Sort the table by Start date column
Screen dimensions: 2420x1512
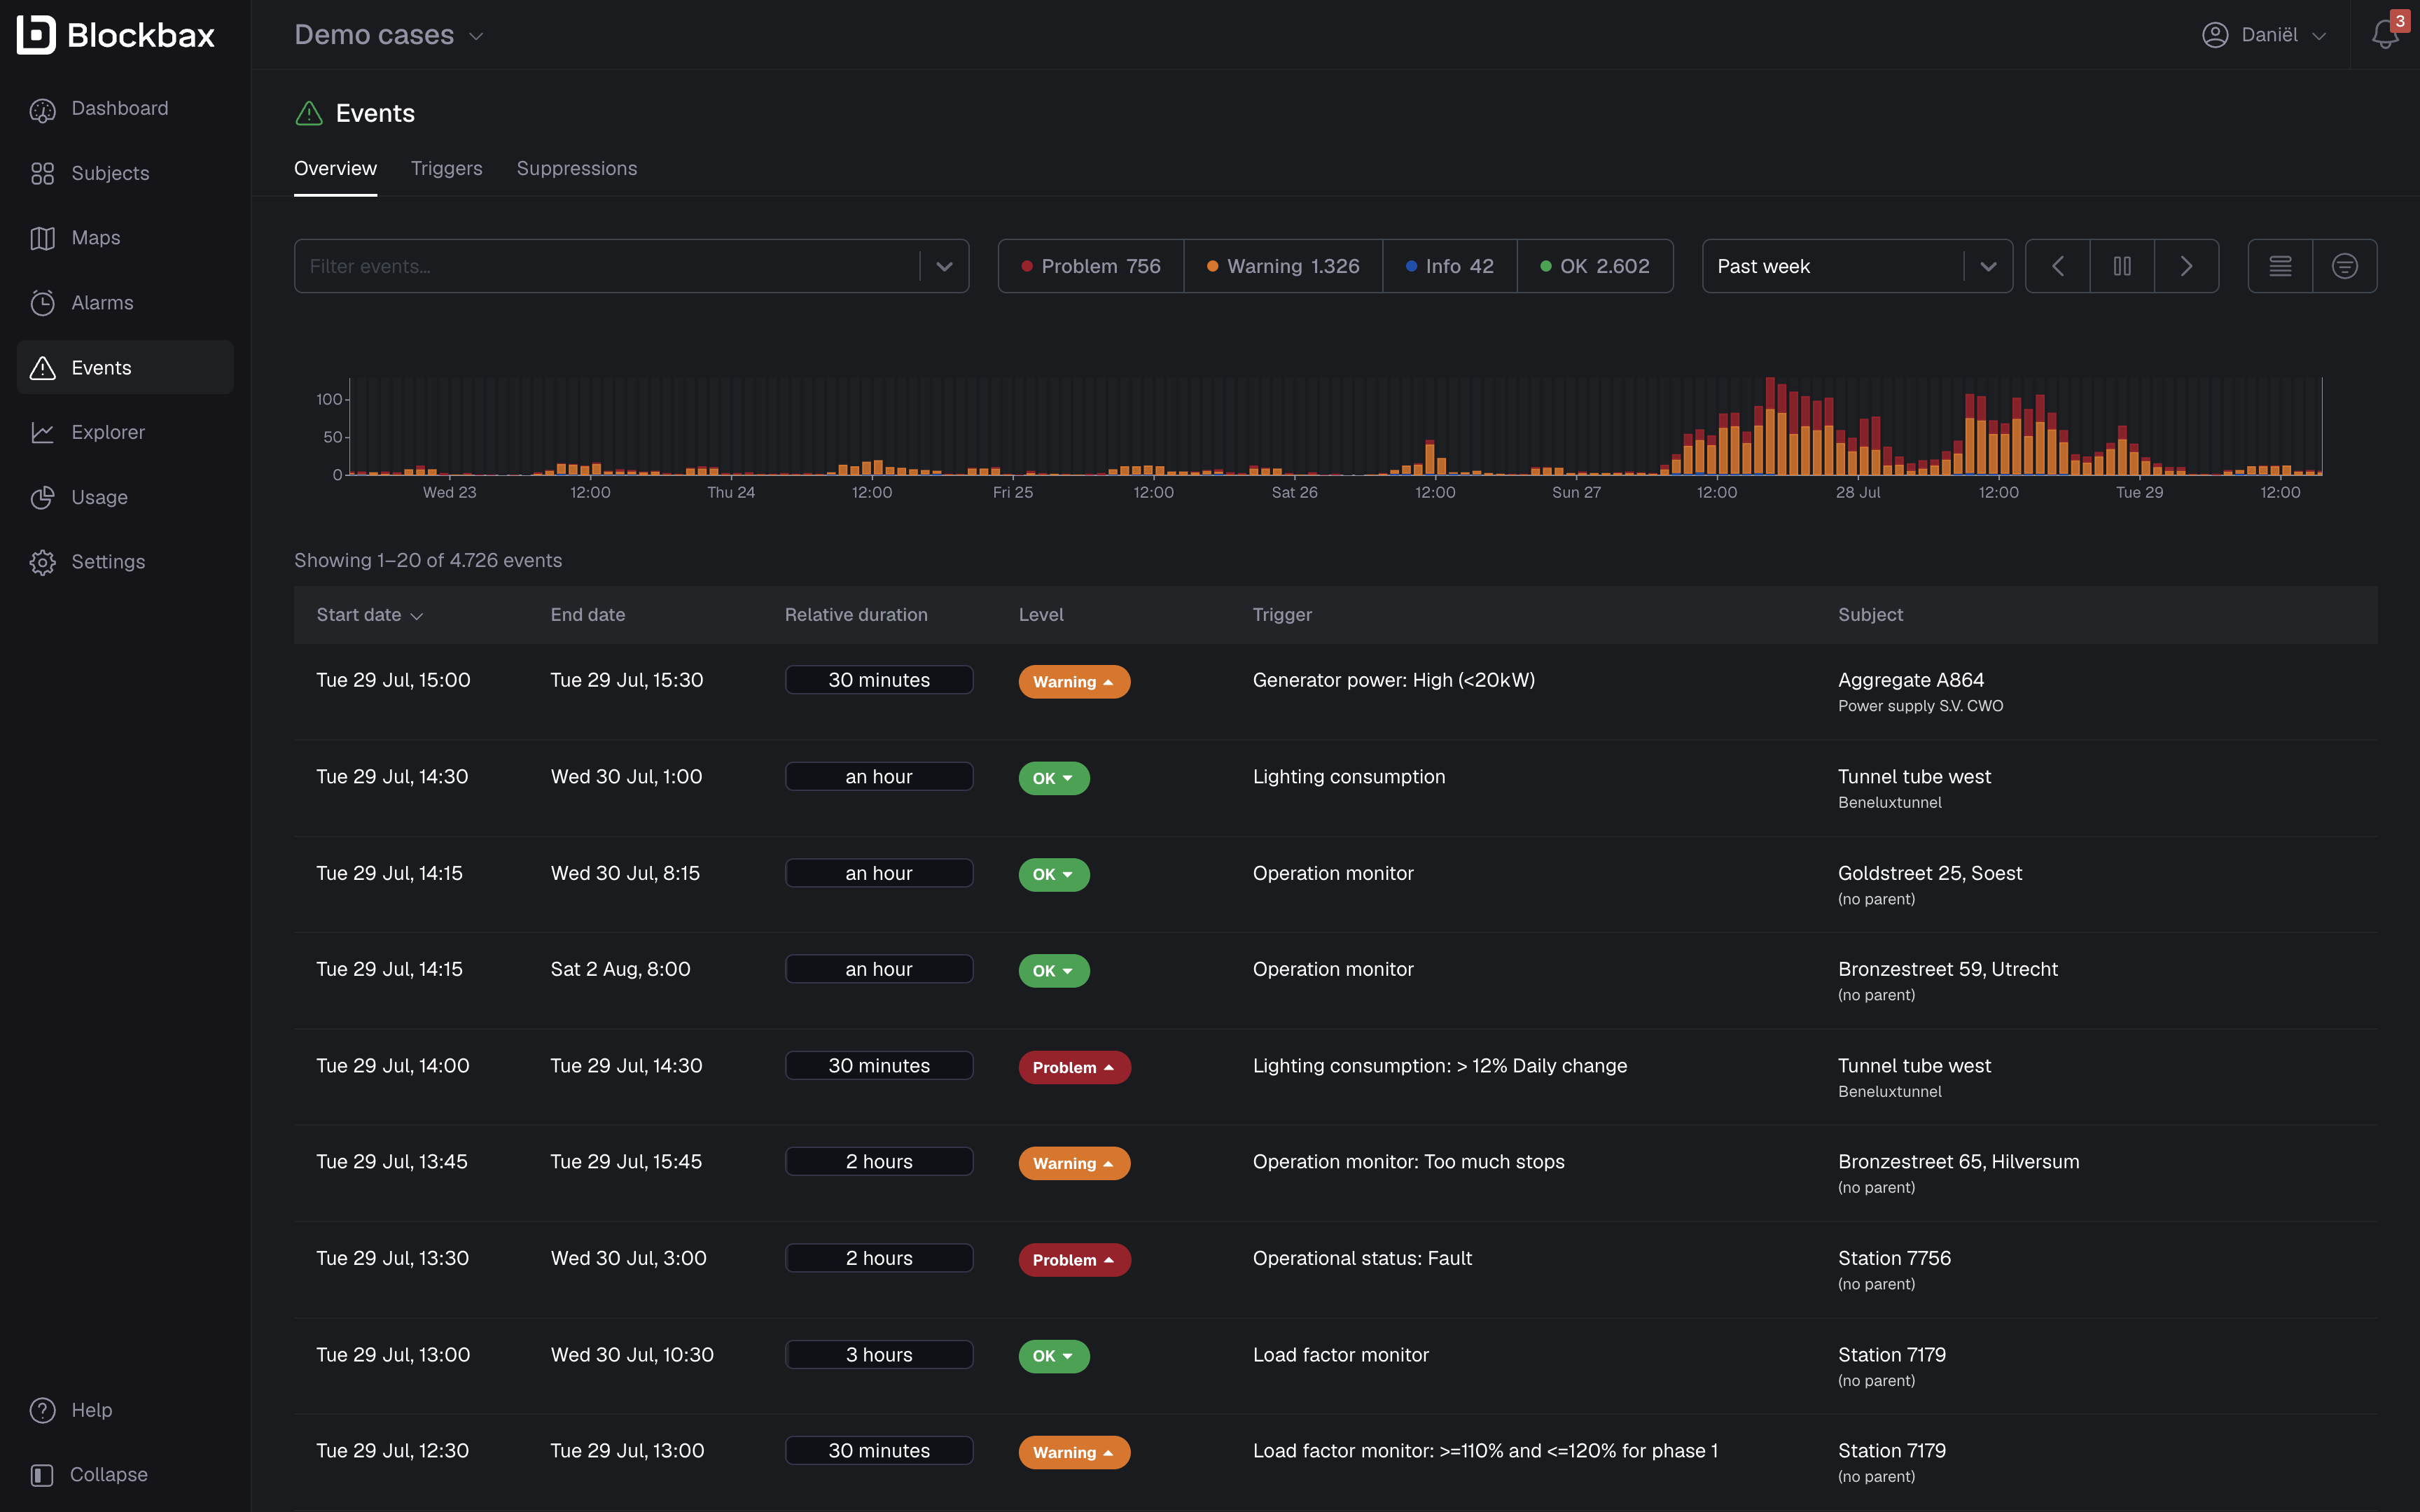368,614
